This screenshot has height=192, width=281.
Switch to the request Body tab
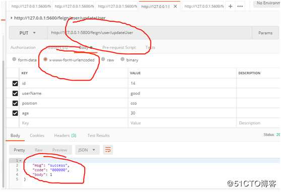[x=86, y=47]
